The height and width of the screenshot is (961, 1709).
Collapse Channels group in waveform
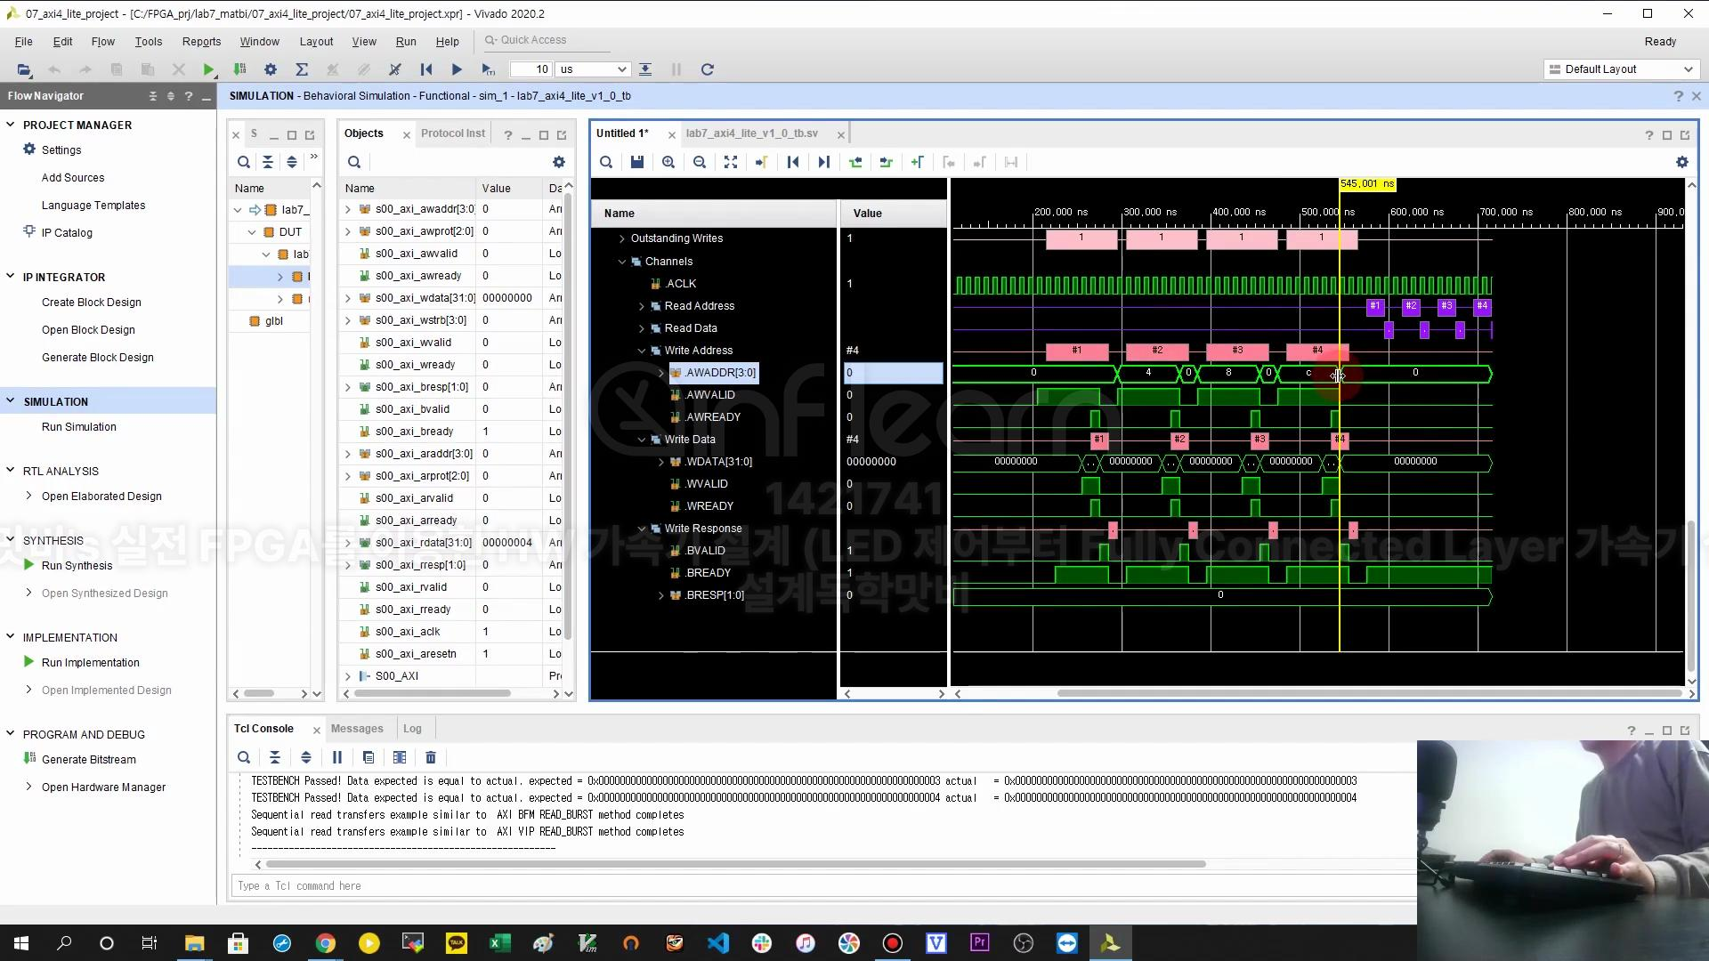[x=621, y=262]
